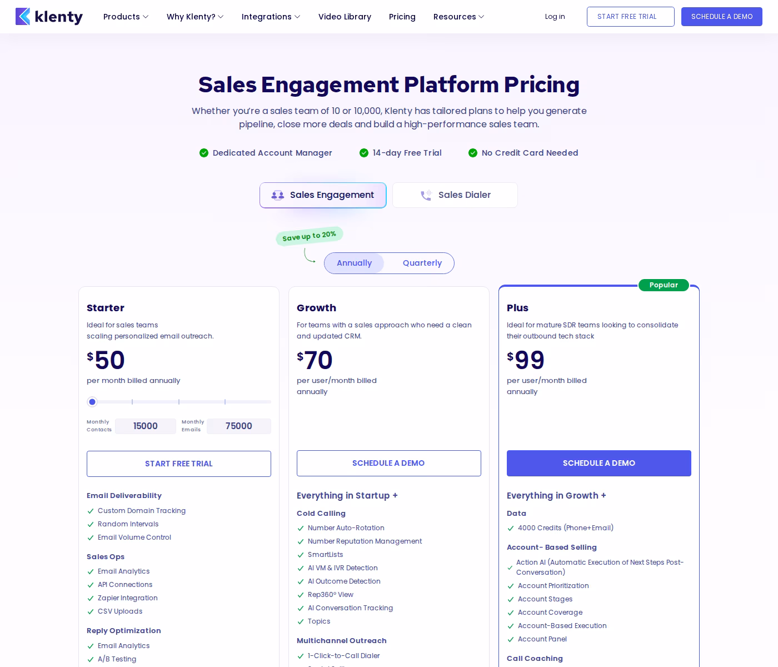Click checkmark next to Rep360° View
The width and height of the screenshot is (778, 667).
(x=301, y=595)
